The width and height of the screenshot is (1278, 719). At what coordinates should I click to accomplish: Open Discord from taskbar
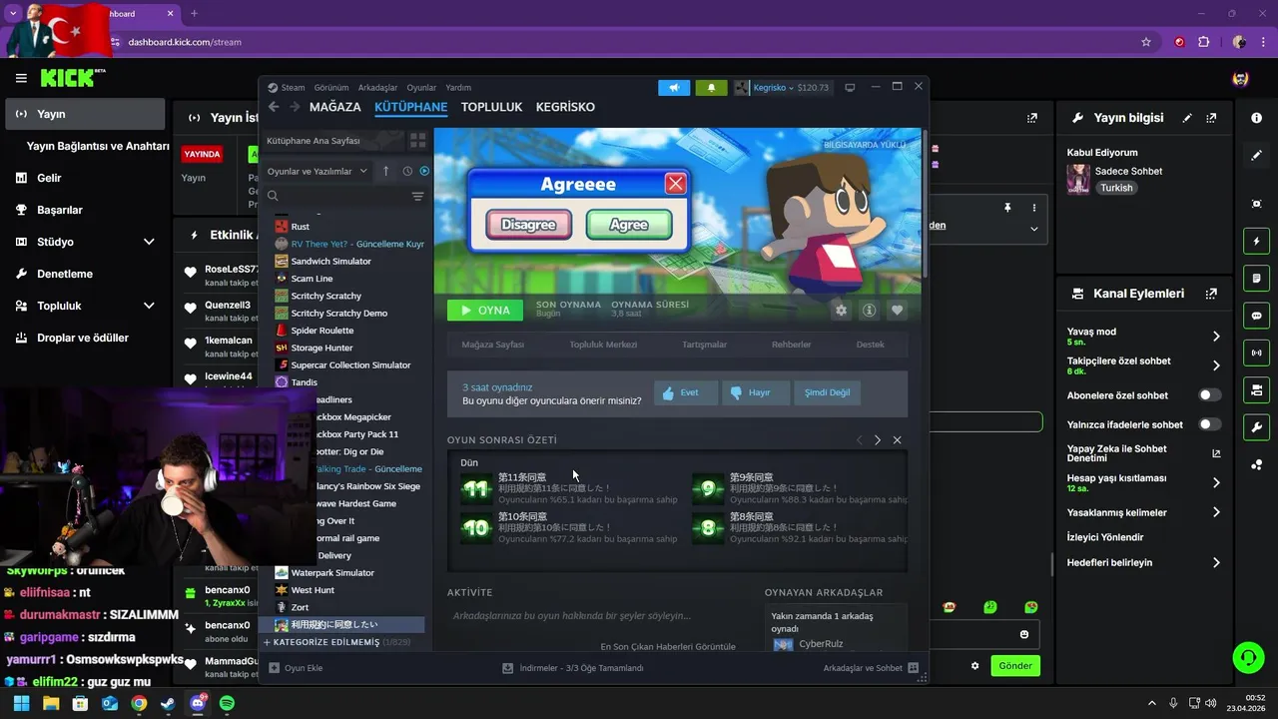click(198, 703)
